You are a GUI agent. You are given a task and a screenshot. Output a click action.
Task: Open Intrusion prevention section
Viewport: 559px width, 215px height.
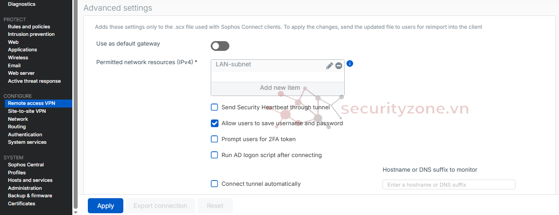(x=31, y=35)
